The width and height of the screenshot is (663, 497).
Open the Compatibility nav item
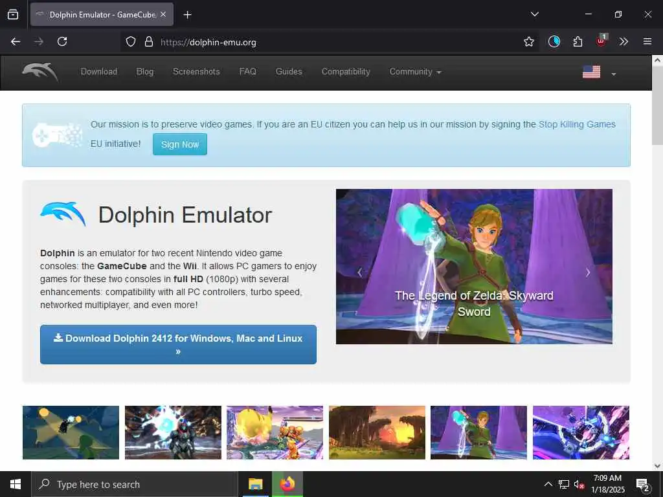[346, 72]
